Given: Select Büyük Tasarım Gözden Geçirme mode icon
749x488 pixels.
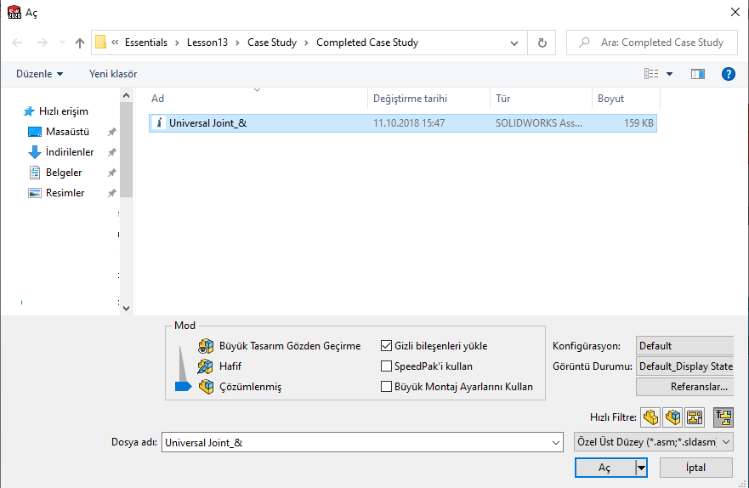Looking at the screenshot, I should [206, 346].
